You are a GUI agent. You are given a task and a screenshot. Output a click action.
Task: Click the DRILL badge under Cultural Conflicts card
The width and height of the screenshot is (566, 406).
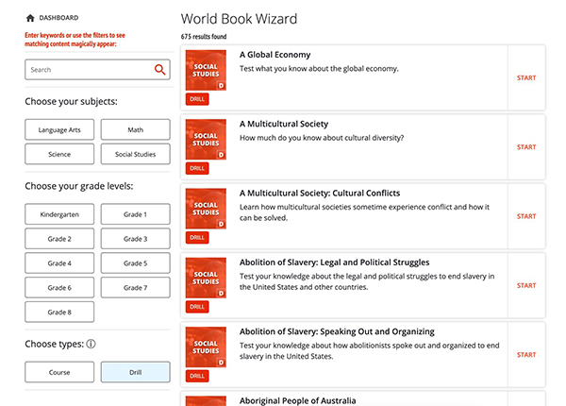[197, 238]
